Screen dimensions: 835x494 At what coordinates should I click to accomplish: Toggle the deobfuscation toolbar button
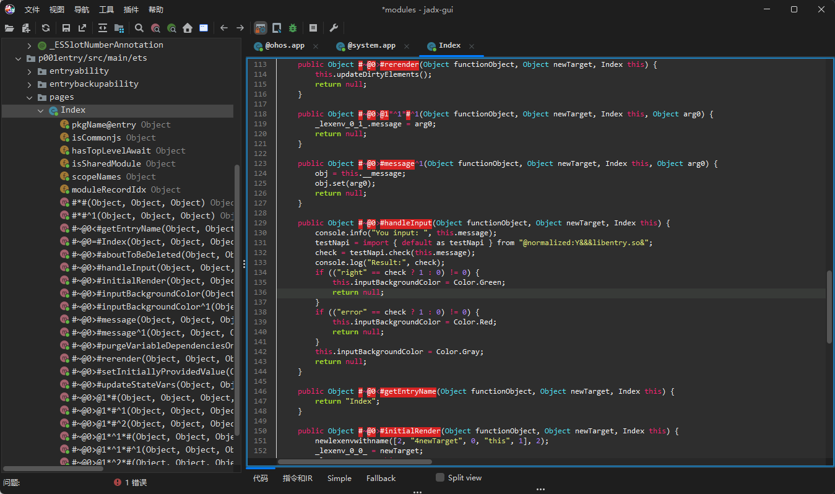click(x=261, y=28)
